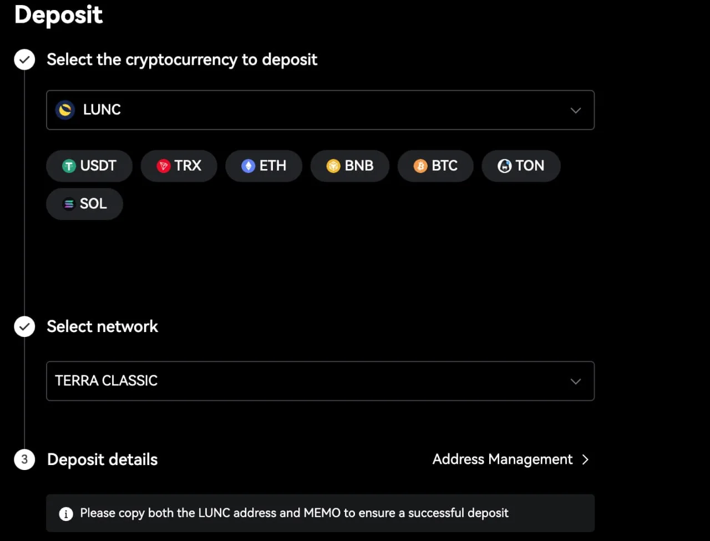Click the yellow BNB coin icon

coord(333,166)
